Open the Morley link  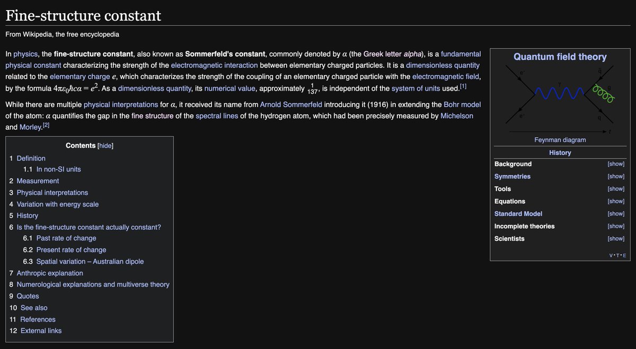click(30, 127)
